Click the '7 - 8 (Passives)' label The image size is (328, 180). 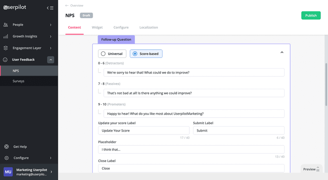[109, 84]
